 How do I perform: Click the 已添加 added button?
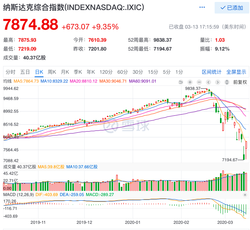click(x=232, y=7)
